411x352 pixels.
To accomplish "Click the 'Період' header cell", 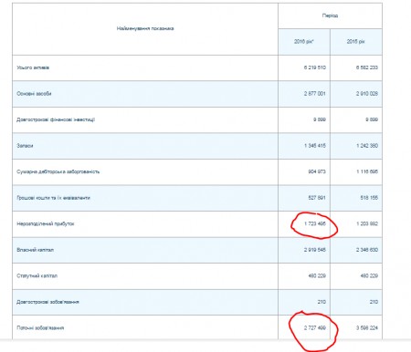I will tap(330, 16).
